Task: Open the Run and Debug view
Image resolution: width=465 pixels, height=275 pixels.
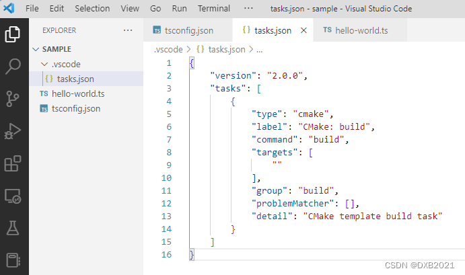Action: click(13, 131)
